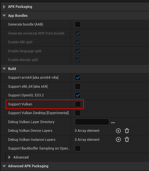Browse for Debug Vulkan Layer Directory

(x=113, y=123)
